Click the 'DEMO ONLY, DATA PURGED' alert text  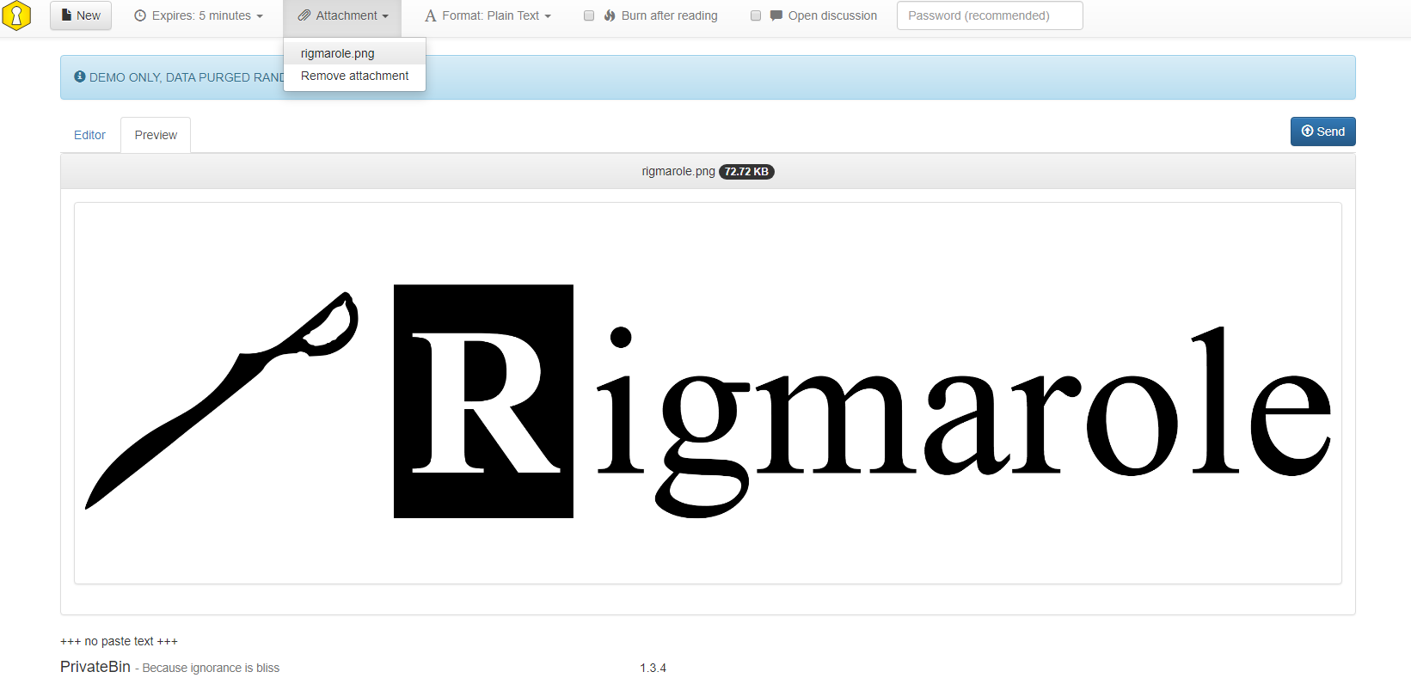coord(187,77)
